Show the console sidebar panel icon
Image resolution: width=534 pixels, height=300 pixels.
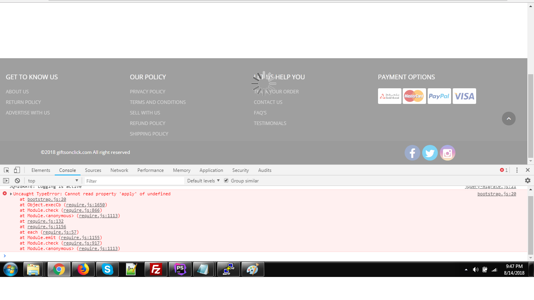coord(6,181)
